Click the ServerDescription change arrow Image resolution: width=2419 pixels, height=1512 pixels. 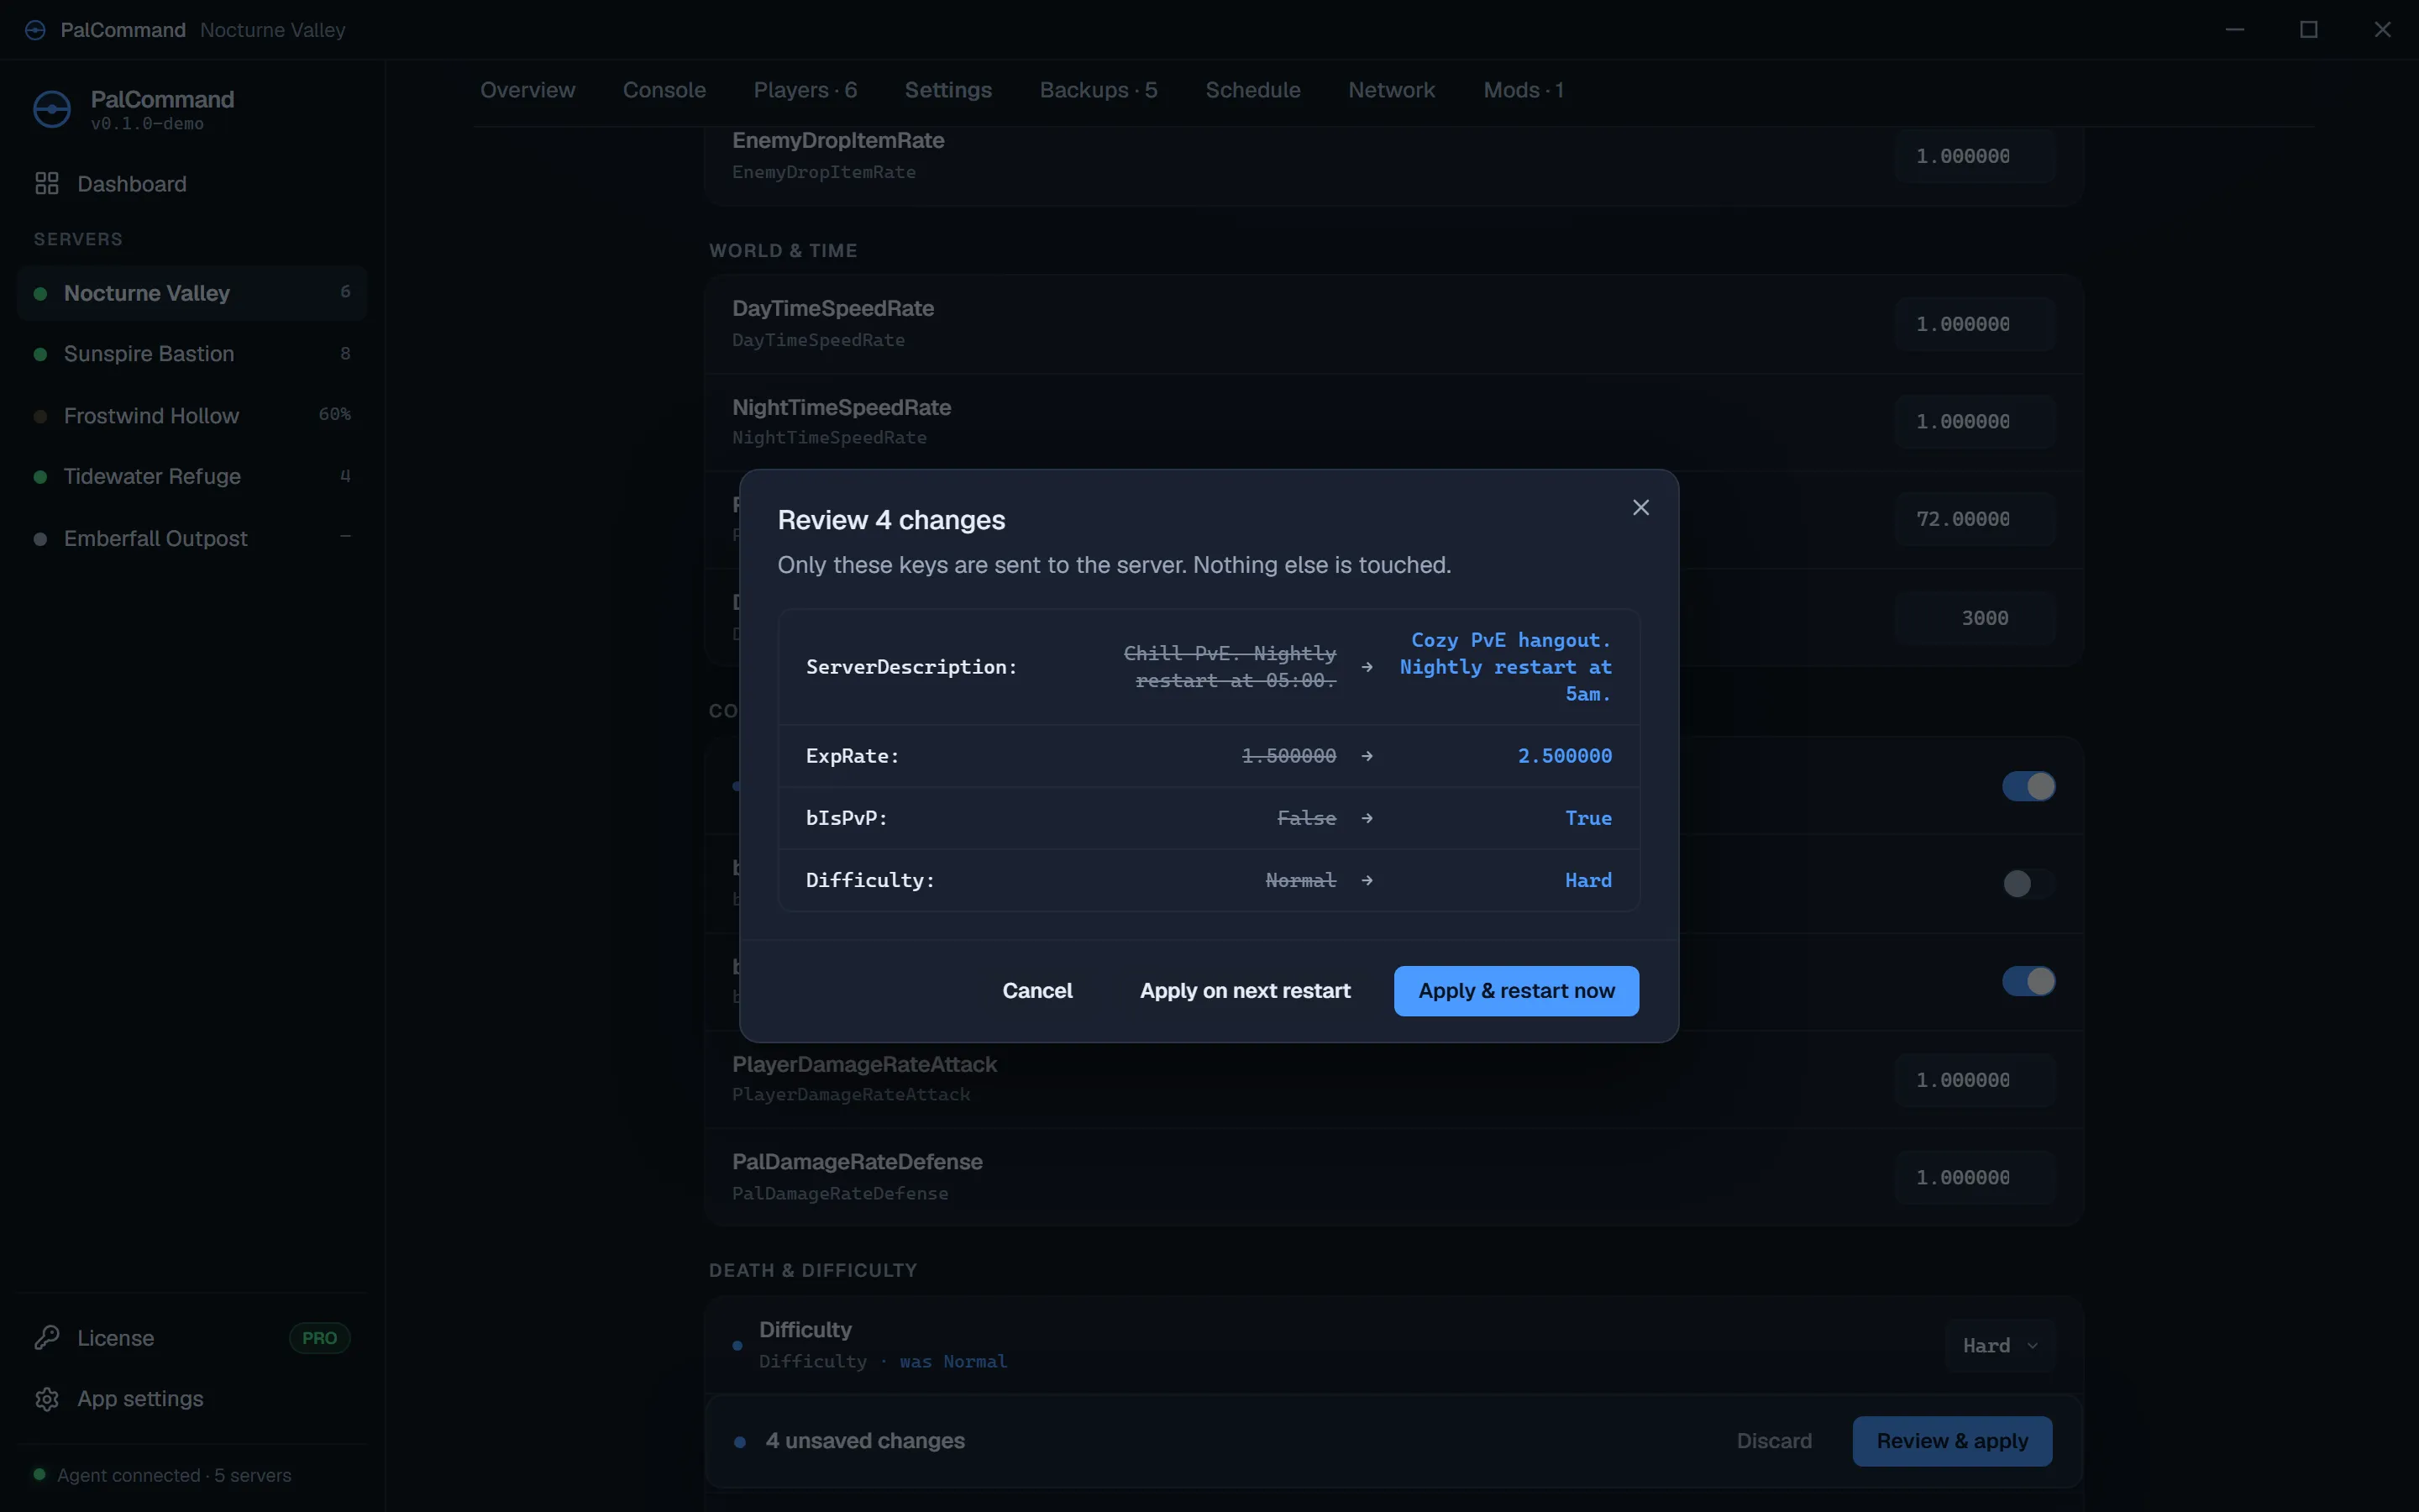1367,667
